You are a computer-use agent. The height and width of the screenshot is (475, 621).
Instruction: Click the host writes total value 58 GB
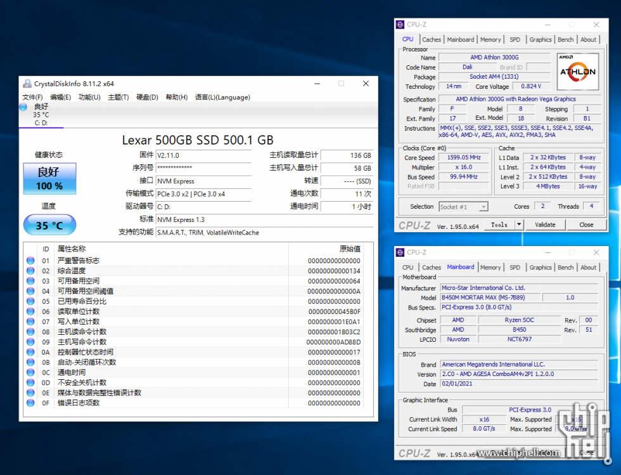click(x=347, y=168)
